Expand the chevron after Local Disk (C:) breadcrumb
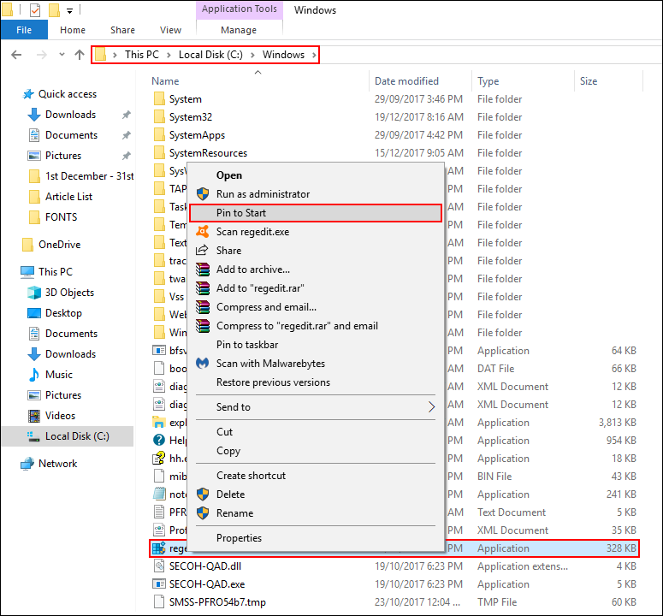 click(252, 55)
